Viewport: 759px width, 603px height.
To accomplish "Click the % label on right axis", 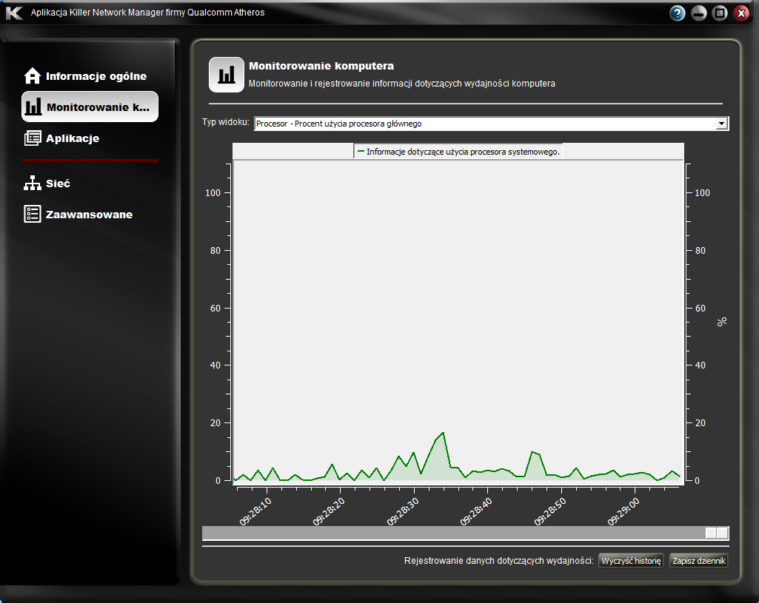I will (x=722, y=322).
